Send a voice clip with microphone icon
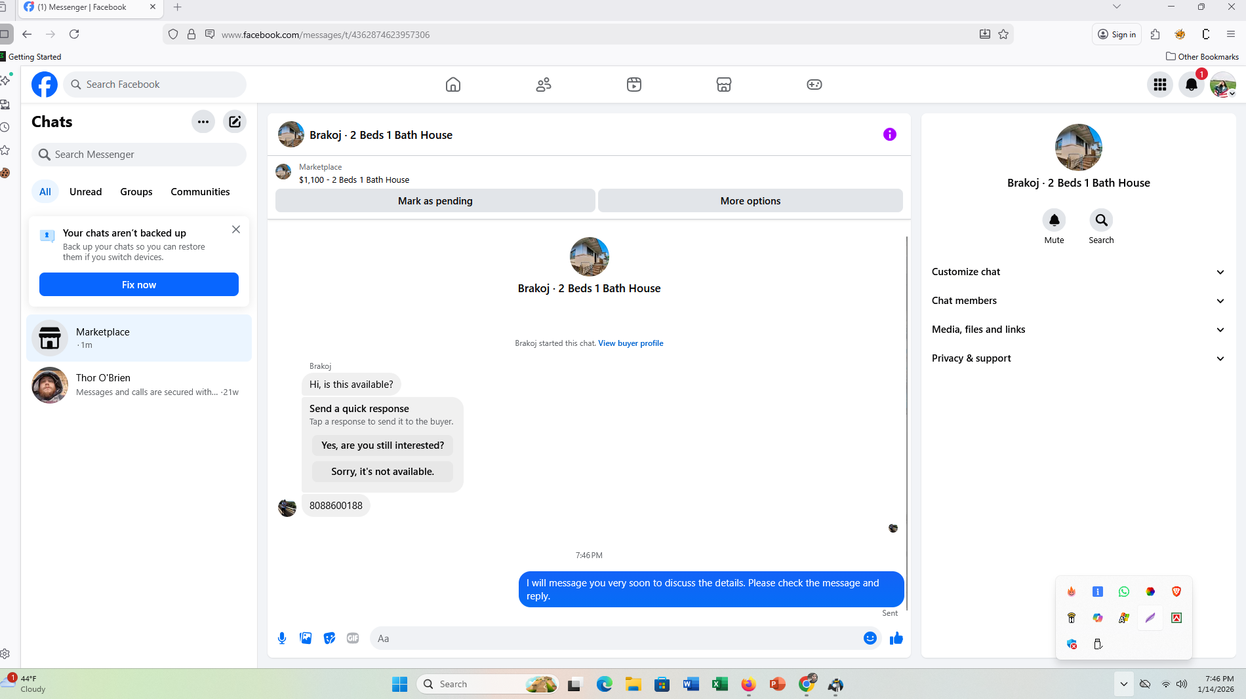This screenshot has width=1246, height=699. click(x=282, y=638)
